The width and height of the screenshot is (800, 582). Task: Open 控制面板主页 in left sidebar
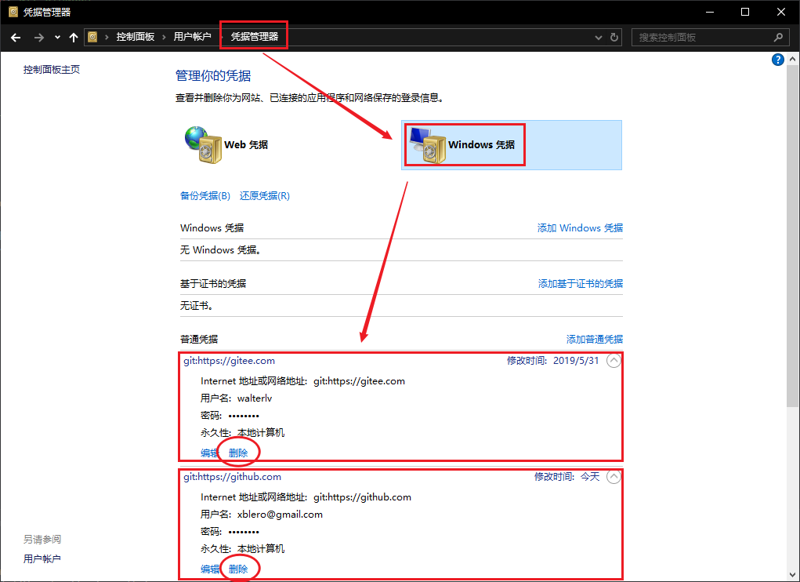click(x=52, y=70)
